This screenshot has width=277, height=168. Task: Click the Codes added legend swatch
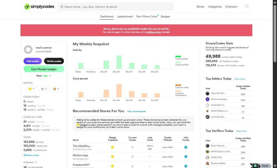click(x=178, y=56)
